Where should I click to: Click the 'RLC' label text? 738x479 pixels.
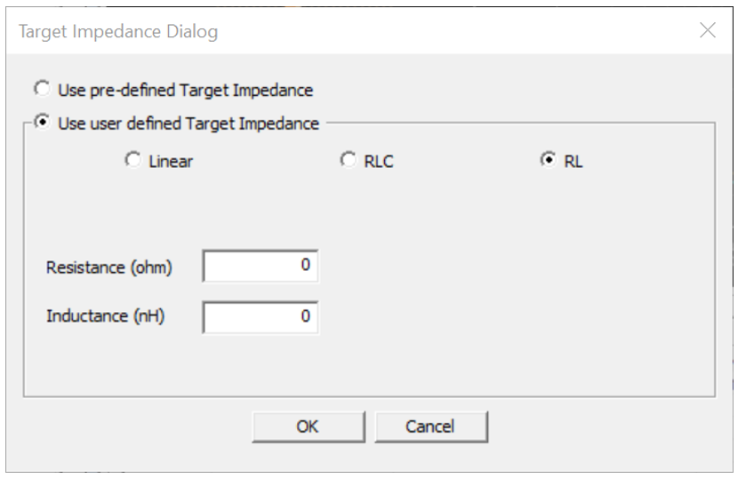click(379, 162)
